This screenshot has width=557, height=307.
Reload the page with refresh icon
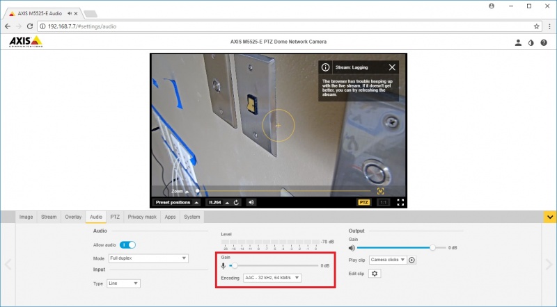[x=30, y=26]
